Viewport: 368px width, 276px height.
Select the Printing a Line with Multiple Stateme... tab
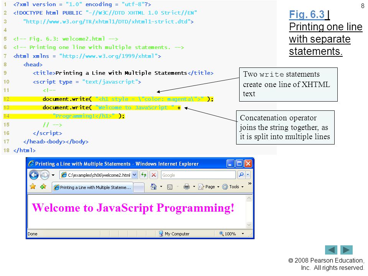click(92, 187)
